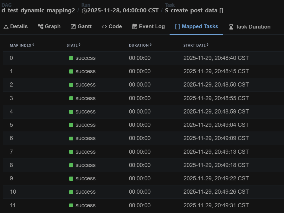
Task: Click the clock icon beside run date
Action: tap(84, 11)
